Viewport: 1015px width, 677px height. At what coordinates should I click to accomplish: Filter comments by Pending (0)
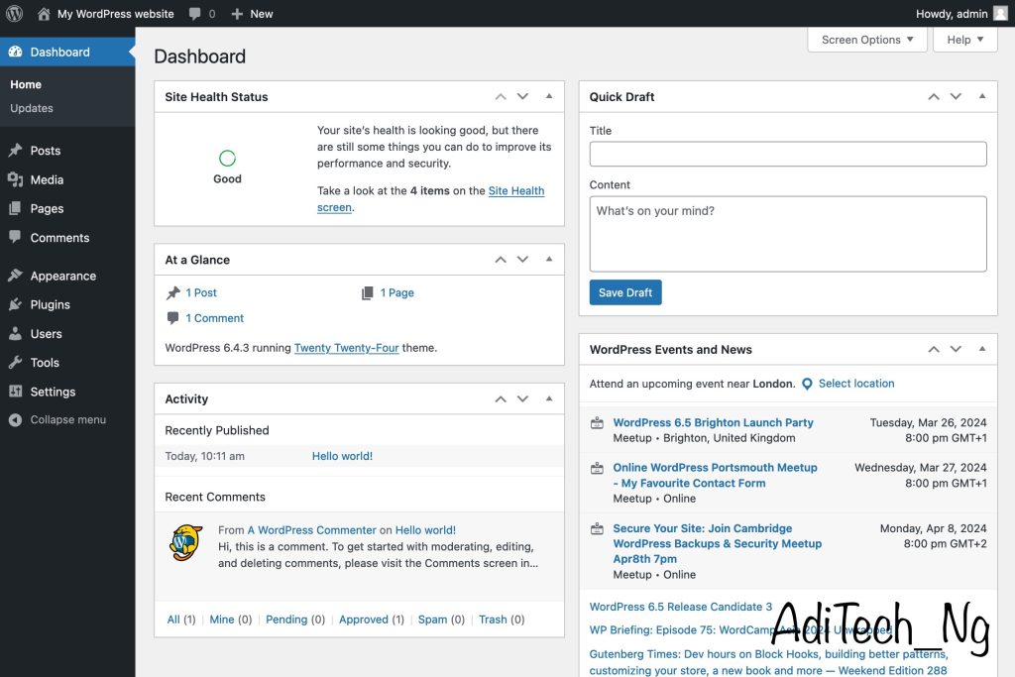point(295,620)
